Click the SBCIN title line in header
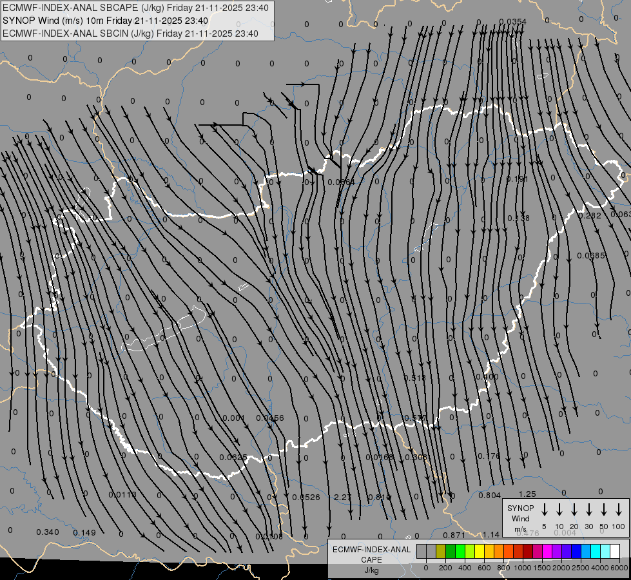The image size is (631, 580). coord(130,34)
